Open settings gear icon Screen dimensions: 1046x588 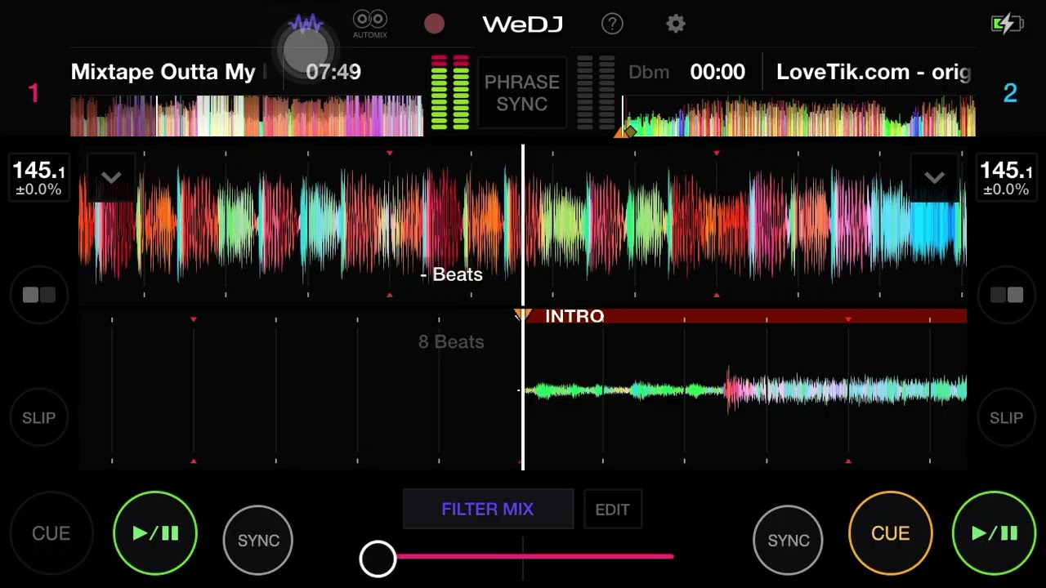(x=675, y=24)
